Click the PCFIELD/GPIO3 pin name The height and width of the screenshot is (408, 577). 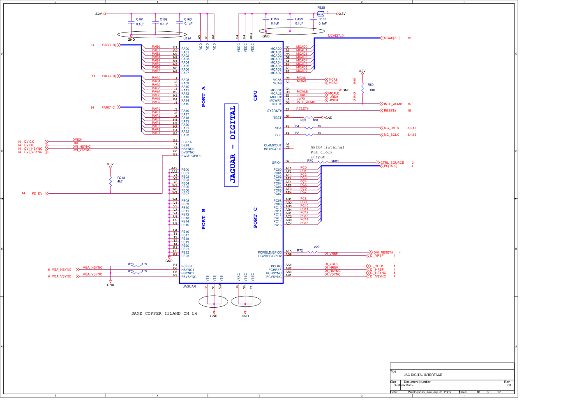point(270,253)
